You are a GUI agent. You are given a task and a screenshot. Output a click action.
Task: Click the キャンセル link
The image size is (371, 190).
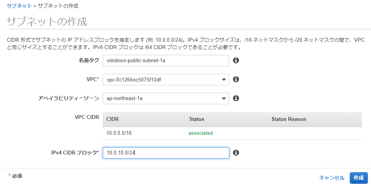[x=332, y=178]
